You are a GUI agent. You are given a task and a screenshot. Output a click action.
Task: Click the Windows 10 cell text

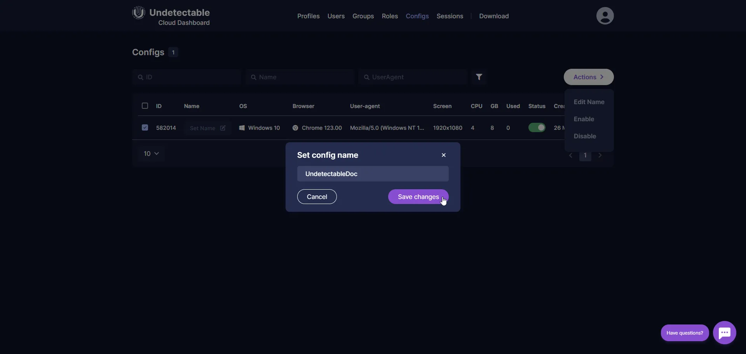[264, 128]
